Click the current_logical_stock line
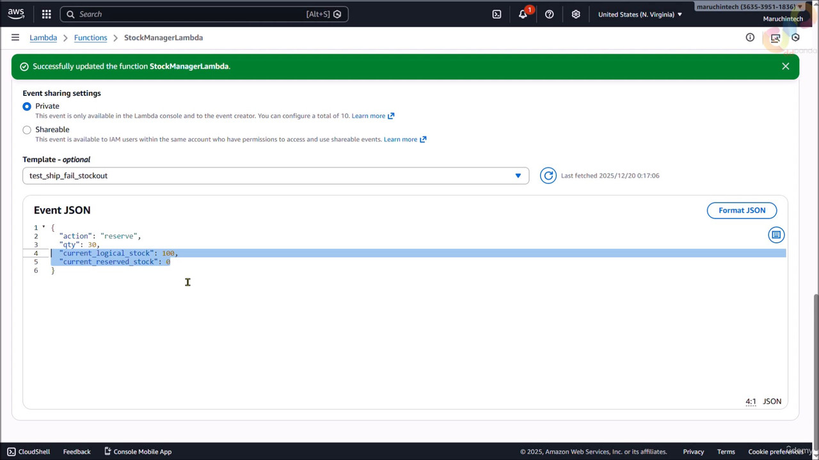This screenshot has height=460, width=819. click(118, 253)
